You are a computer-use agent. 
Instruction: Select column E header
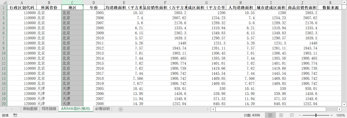tap(124, 3)
